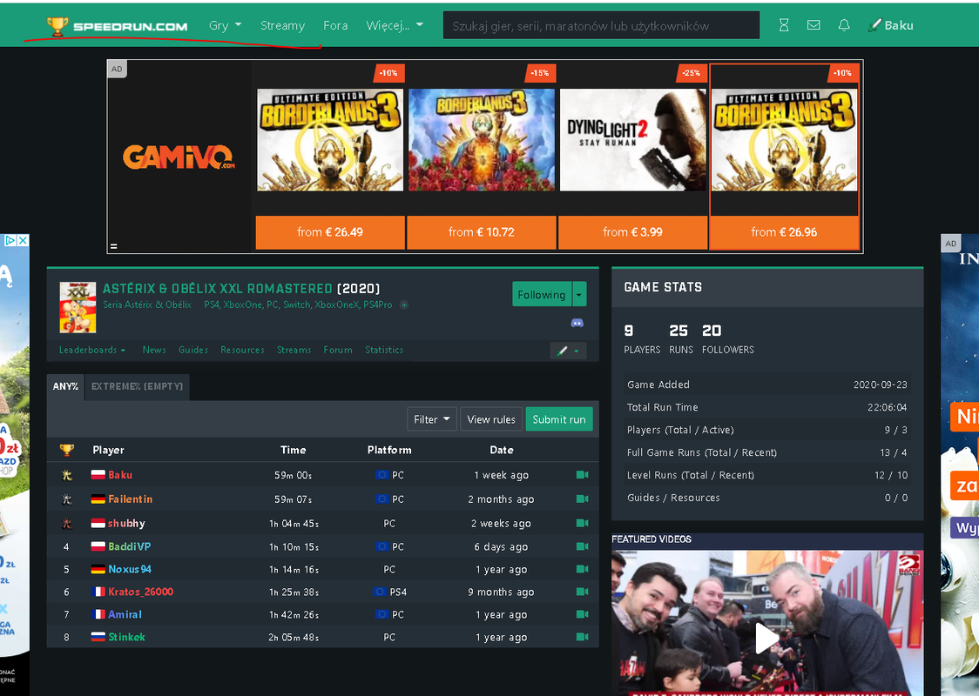Open Kratos_26000's player profile

tap(140, 592)
